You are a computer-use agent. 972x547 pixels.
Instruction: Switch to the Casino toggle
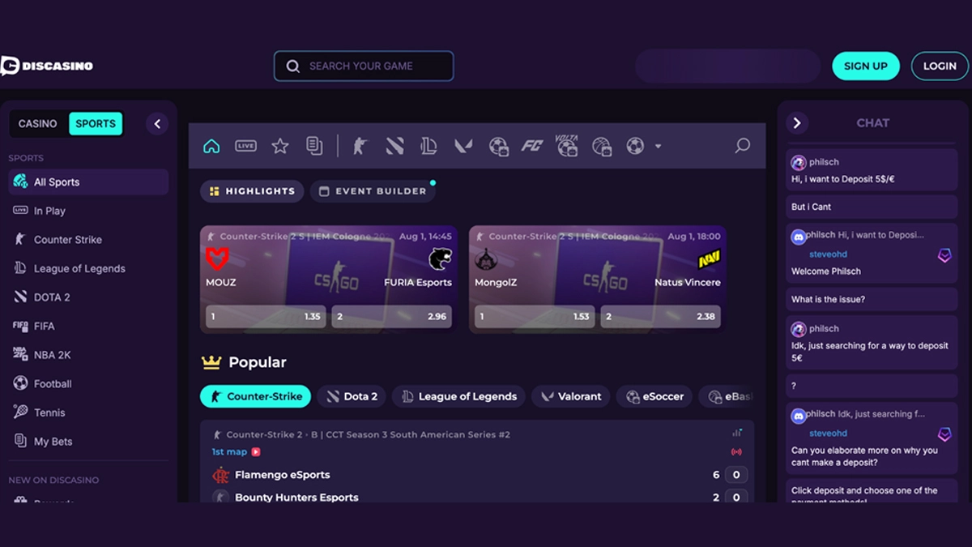(x=38, y=124)
